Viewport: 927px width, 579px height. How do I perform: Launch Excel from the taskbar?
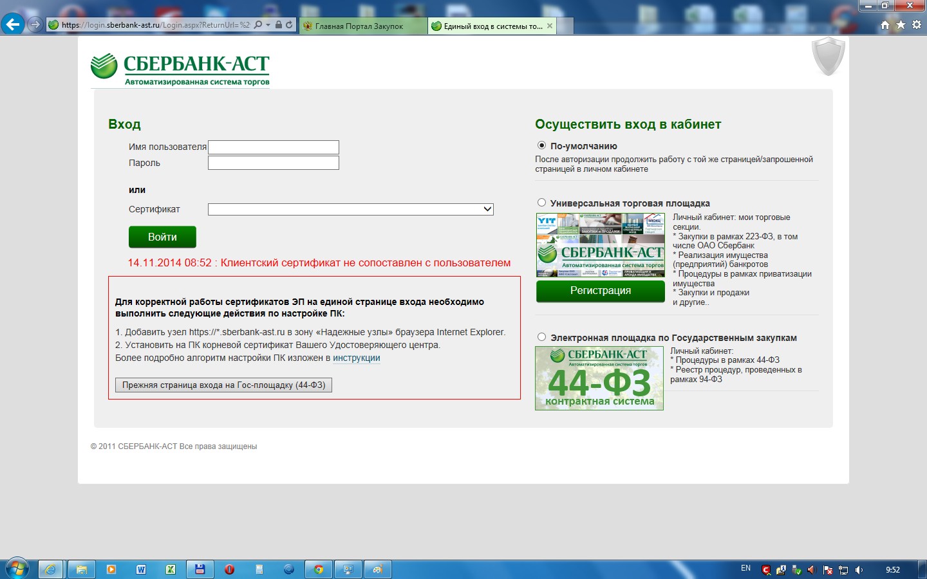point(171,569)
